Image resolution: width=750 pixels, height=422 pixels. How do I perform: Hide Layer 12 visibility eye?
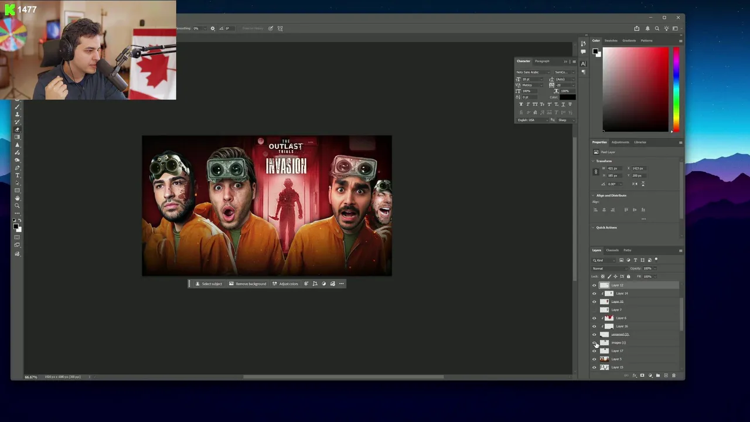(x=594, y=285)
